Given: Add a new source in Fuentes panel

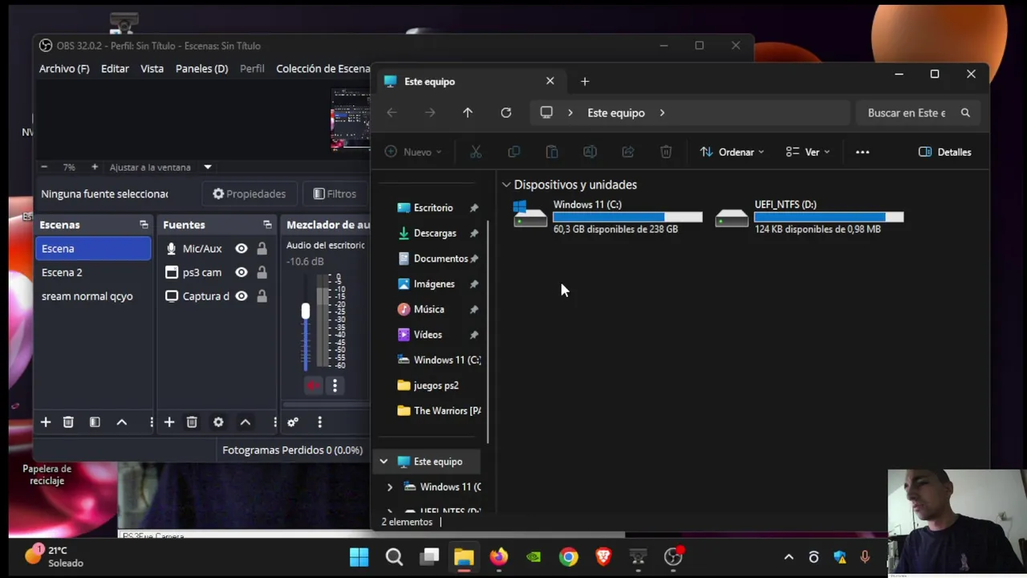Looking at the screenshot, I should point(169,422).
